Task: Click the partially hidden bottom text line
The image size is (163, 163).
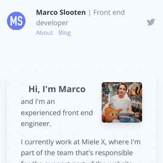Action: point(77,162)
